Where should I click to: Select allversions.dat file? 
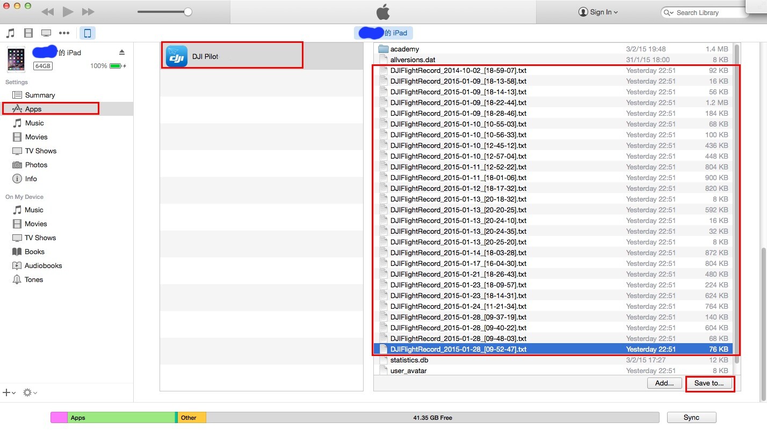pos(553,60)
